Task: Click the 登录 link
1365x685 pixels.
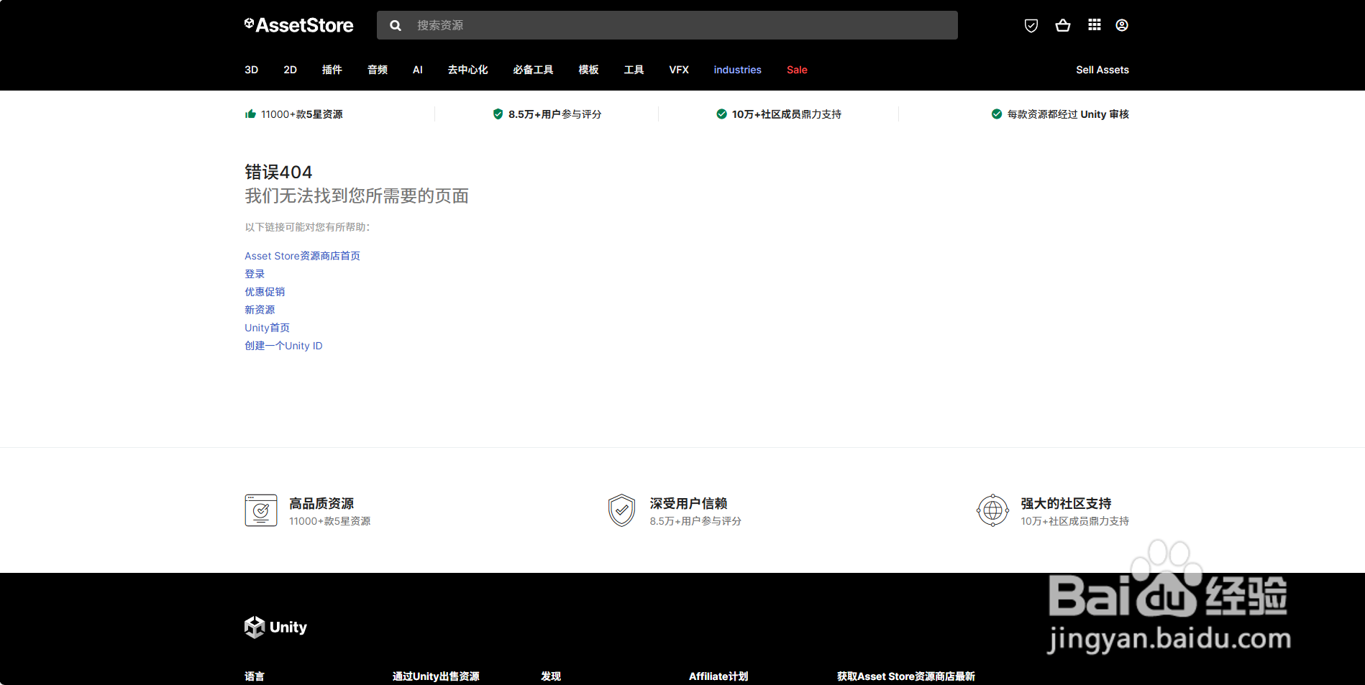Action: click(254, 274)
